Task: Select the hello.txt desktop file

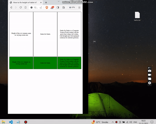Action: [137, 16]
